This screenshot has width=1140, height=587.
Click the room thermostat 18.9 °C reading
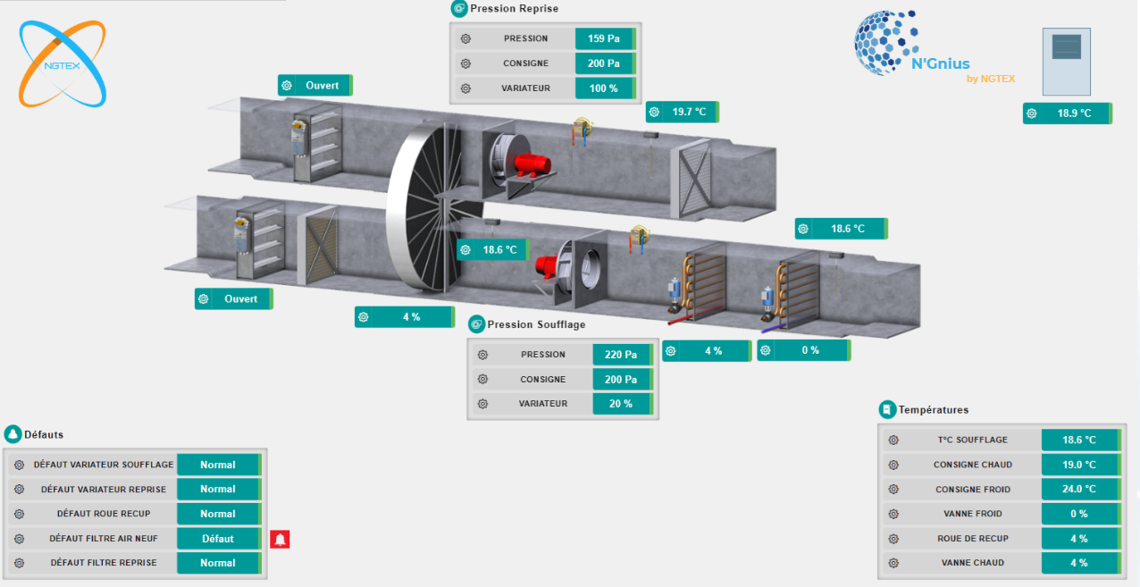coord(1074,113)
